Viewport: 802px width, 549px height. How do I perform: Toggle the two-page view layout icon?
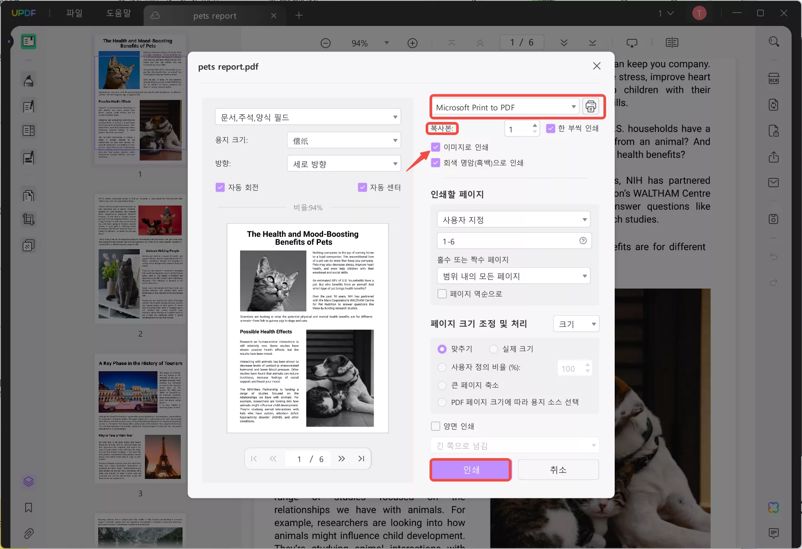pos(672,43)
